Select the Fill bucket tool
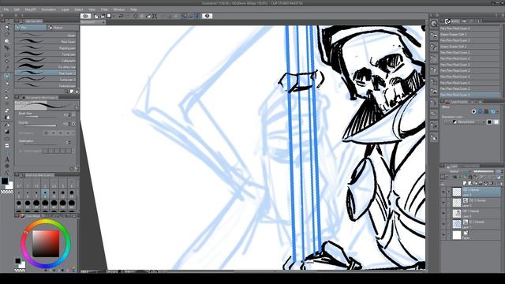 [7, 125]
